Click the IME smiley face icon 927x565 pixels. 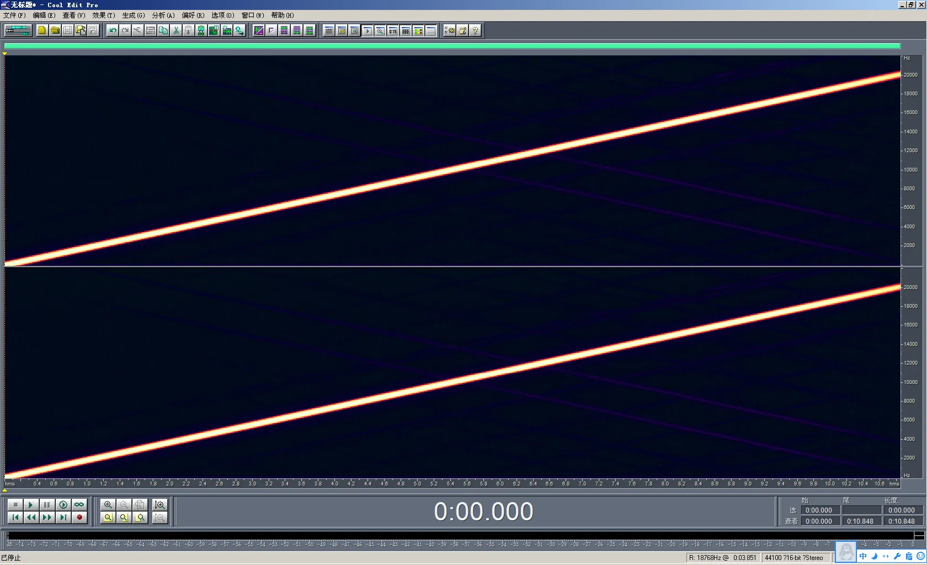tap(920, 556)
